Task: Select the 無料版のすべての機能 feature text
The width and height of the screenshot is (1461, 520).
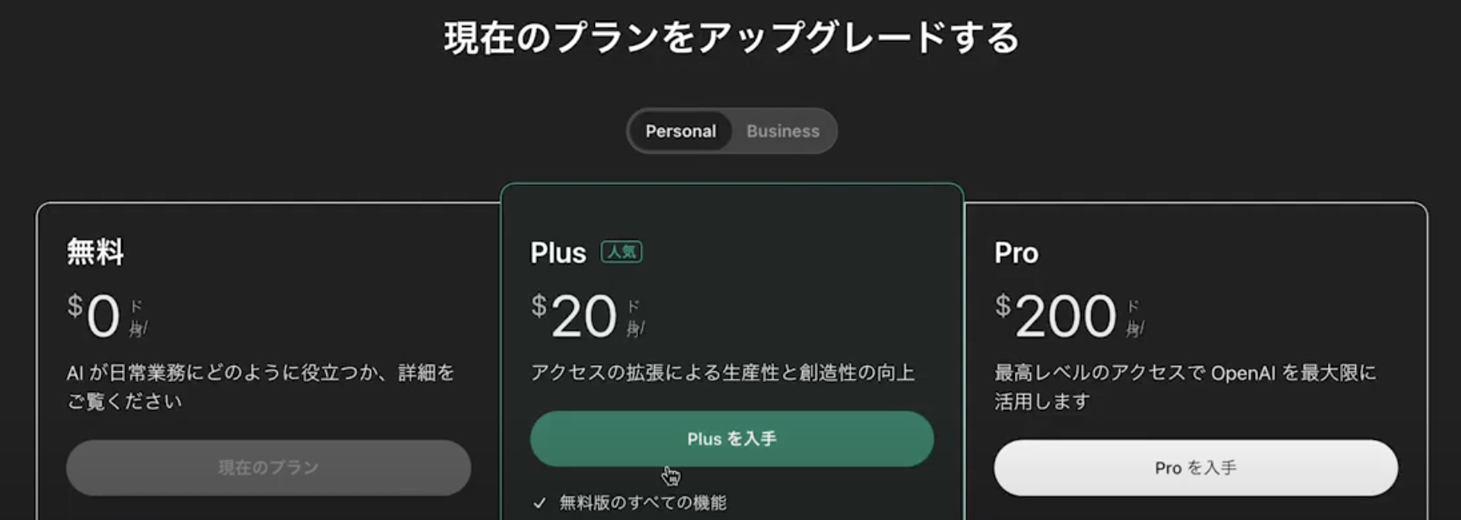Action: [x=643, y=502]
